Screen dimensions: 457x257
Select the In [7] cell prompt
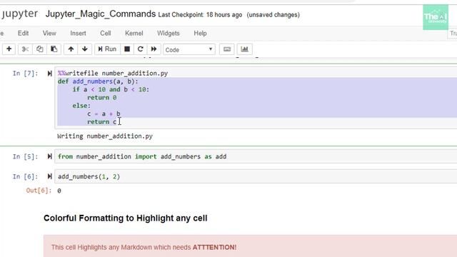[26, 74]
